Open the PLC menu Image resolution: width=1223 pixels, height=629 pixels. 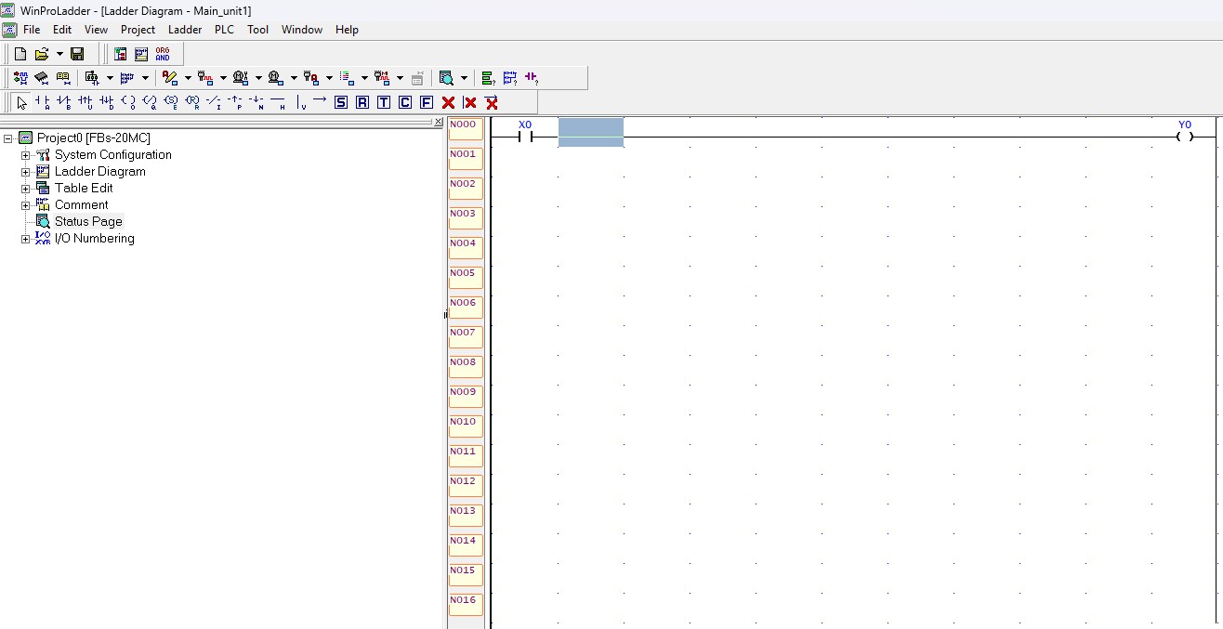tap(224, 30)
